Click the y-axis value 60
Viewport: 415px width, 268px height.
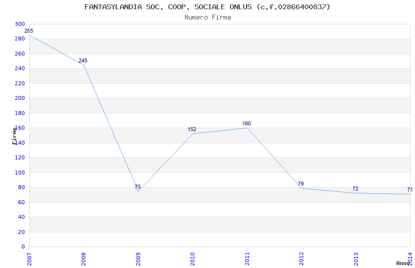[x=21, y=203]
